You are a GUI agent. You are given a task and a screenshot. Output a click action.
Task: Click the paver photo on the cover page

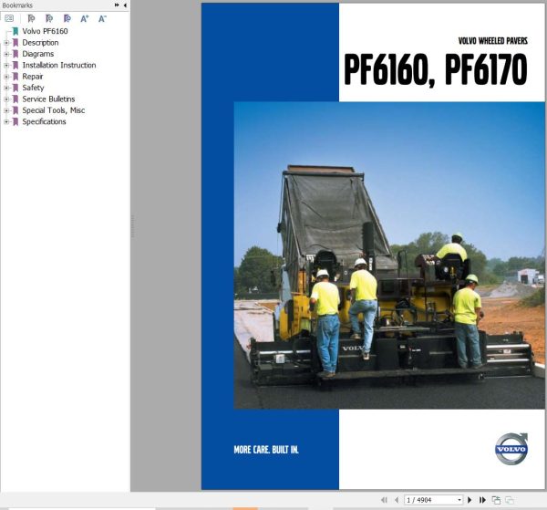[x=389, y=255]
